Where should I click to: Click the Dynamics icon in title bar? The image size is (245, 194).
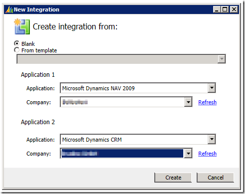click(x=9, y=9)
